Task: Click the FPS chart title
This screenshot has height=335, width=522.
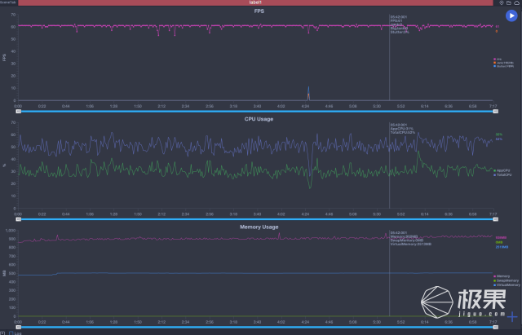Action: pyautogui.click(x=259, y=11)
